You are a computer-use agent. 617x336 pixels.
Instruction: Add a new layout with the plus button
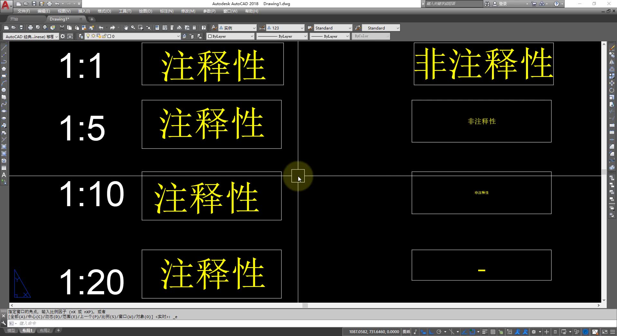[58, 330]
